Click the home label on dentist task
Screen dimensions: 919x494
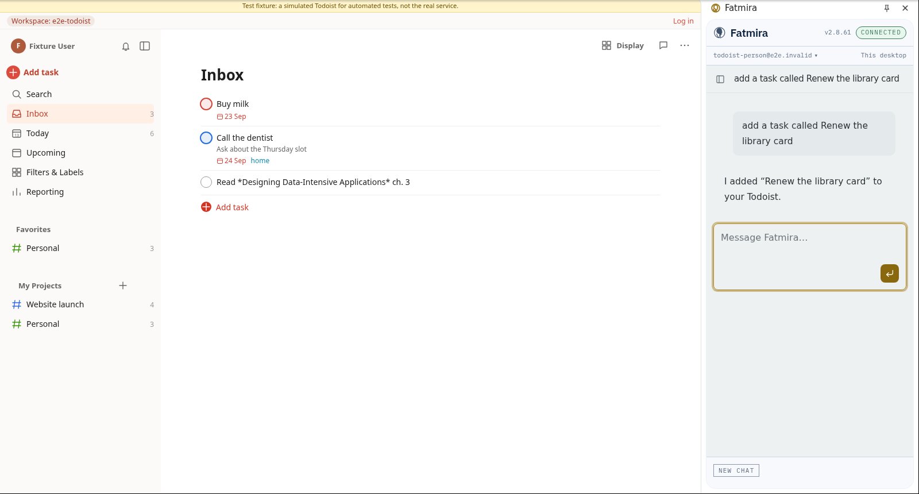pyautogui.click(x=260, y=161)
